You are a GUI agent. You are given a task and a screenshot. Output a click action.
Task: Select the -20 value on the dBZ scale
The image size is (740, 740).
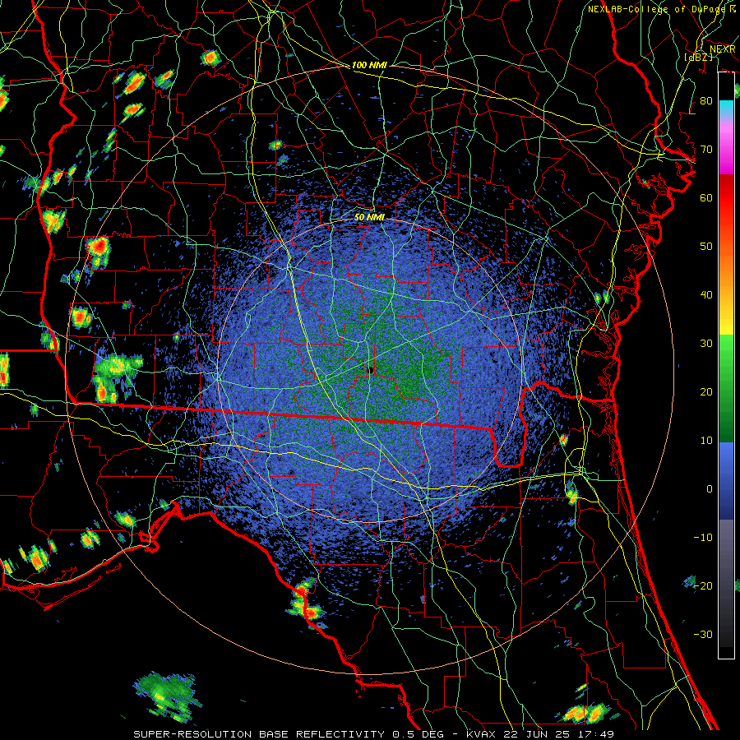[703, 586]
